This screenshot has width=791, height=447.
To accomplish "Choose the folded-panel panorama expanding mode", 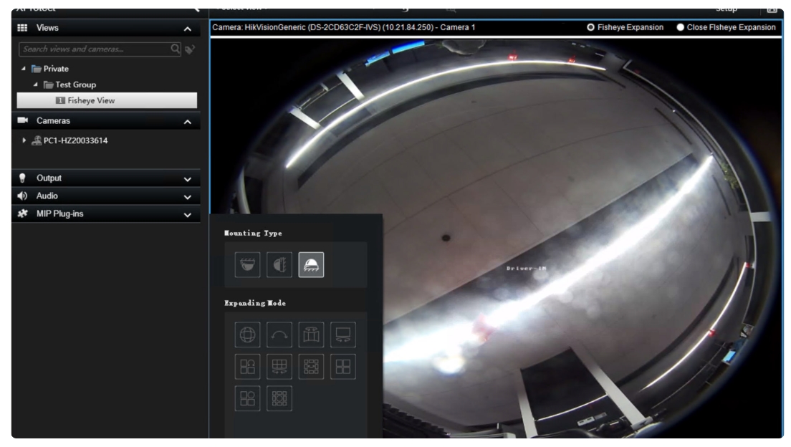I will click(311, 335).
